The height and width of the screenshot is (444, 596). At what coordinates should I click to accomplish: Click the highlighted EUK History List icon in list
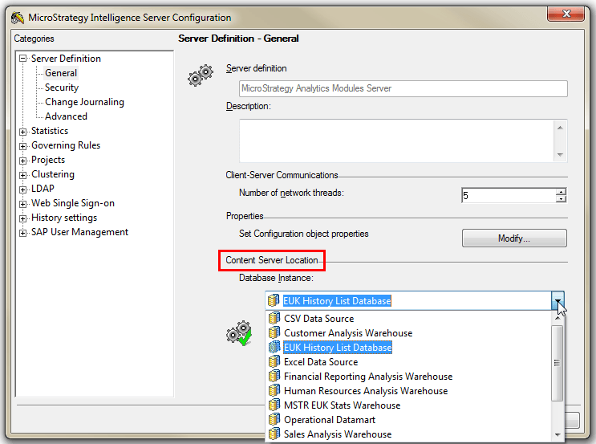click(274, 347)
